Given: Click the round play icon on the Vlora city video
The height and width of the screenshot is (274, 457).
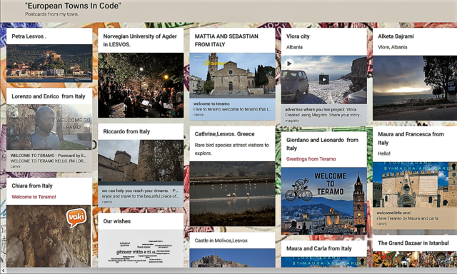Looking at the screenshot, I should tap(288, 64).
